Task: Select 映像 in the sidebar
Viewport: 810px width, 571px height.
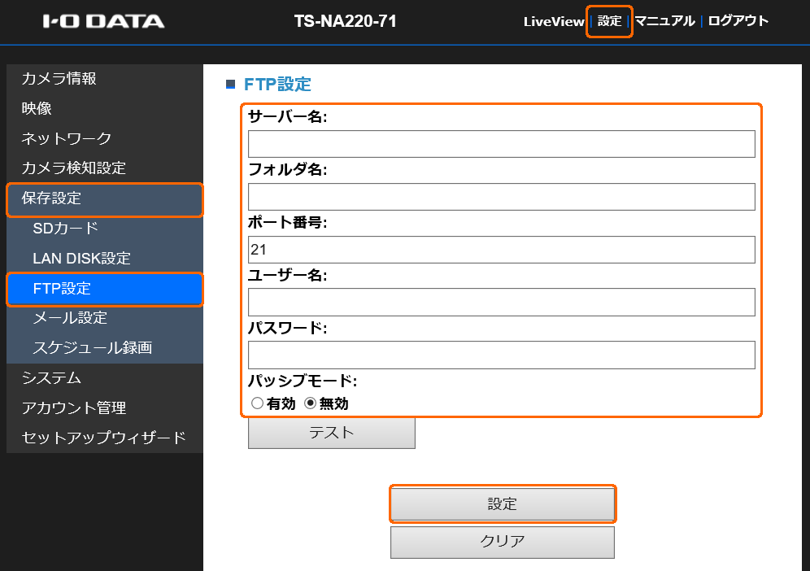Action: (105, 108)
